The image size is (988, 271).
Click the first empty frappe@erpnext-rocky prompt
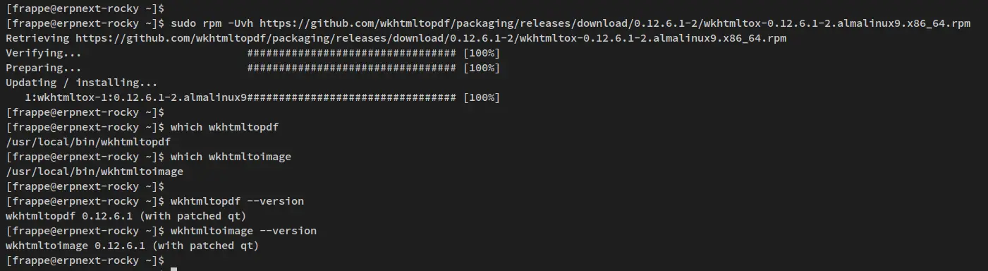(85, 8)
